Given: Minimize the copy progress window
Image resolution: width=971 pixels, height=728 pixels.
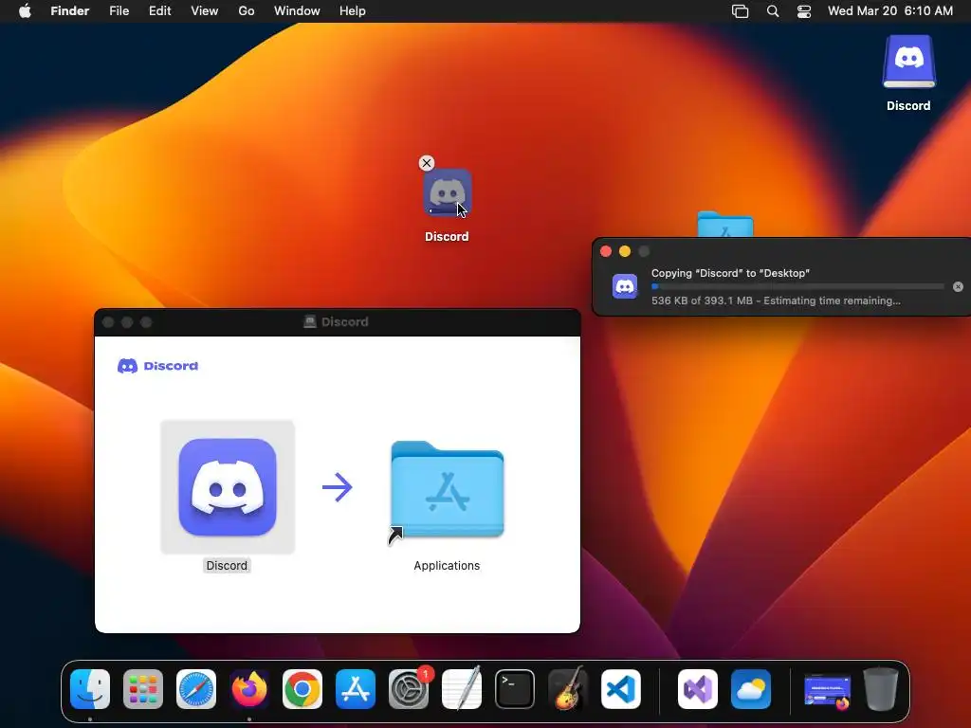Looking at the screenshot, I should [625, 251].
